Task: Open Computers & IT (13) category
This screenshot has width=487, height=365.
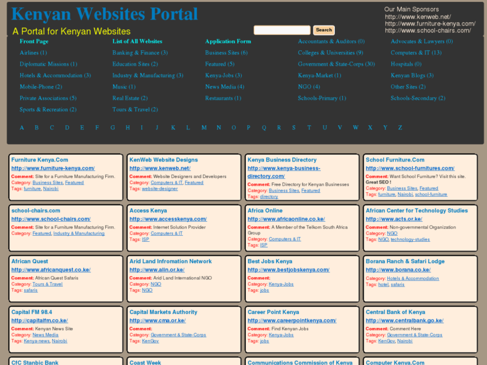Action: point(416,53)
